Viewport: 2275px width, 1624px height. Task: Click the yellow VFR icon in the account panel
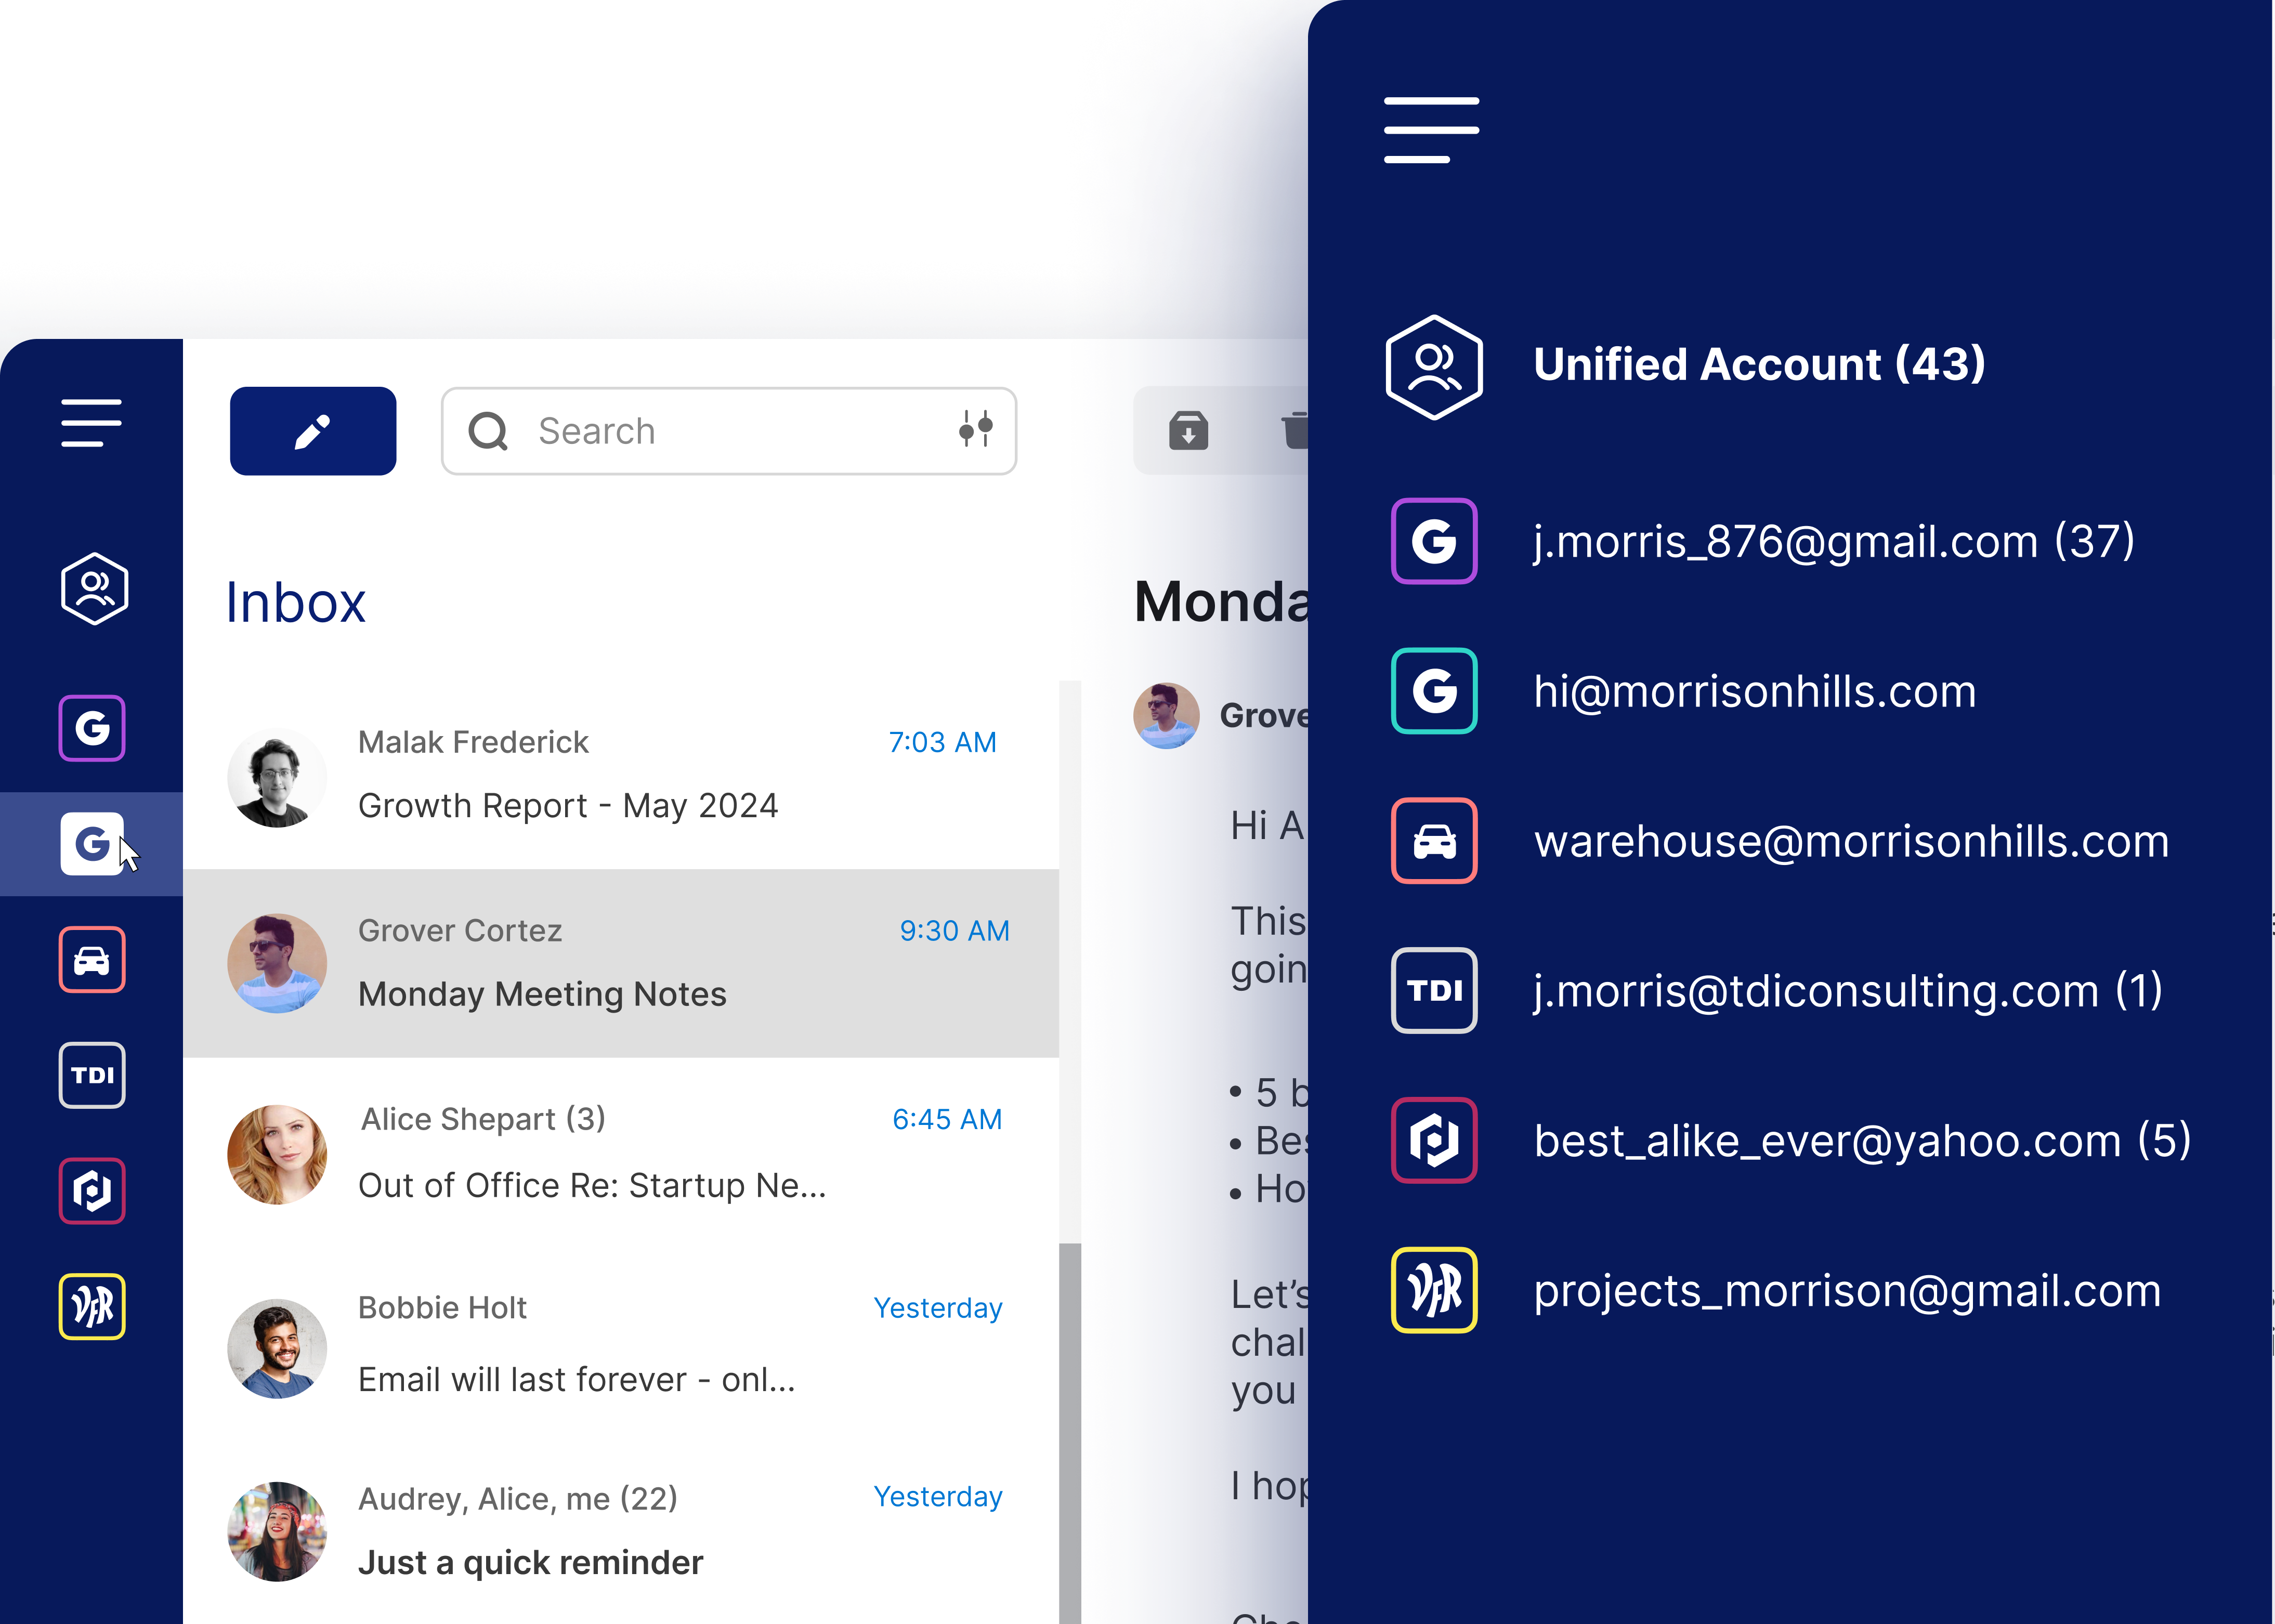point(1434,1290)
